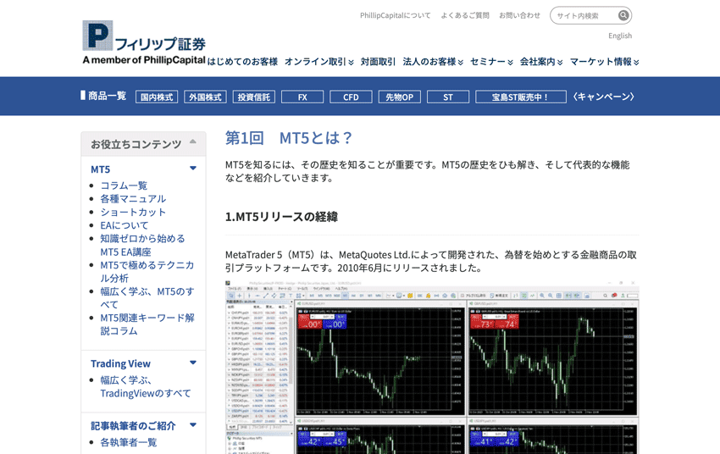The height and width of the screenshot is (454, 720).
Task: Open 幅広く学ぶ、TradingViewのすべて link
Action: (146, 386)
